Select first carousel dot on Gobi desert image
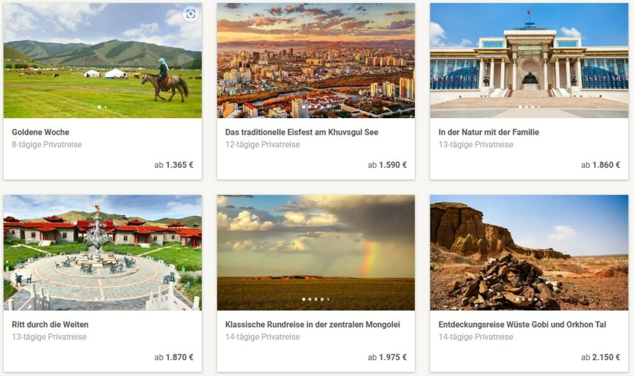This screenshot has width=634, height=376. pyautogui.click(x=517, y=299)
